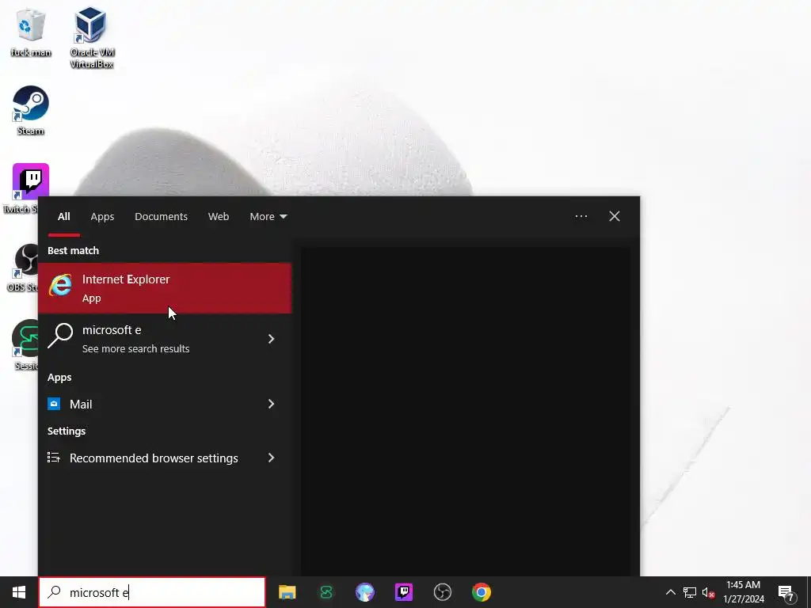Select the All search tab
Viewport: 811px width, 608px height.
[63, 217]
